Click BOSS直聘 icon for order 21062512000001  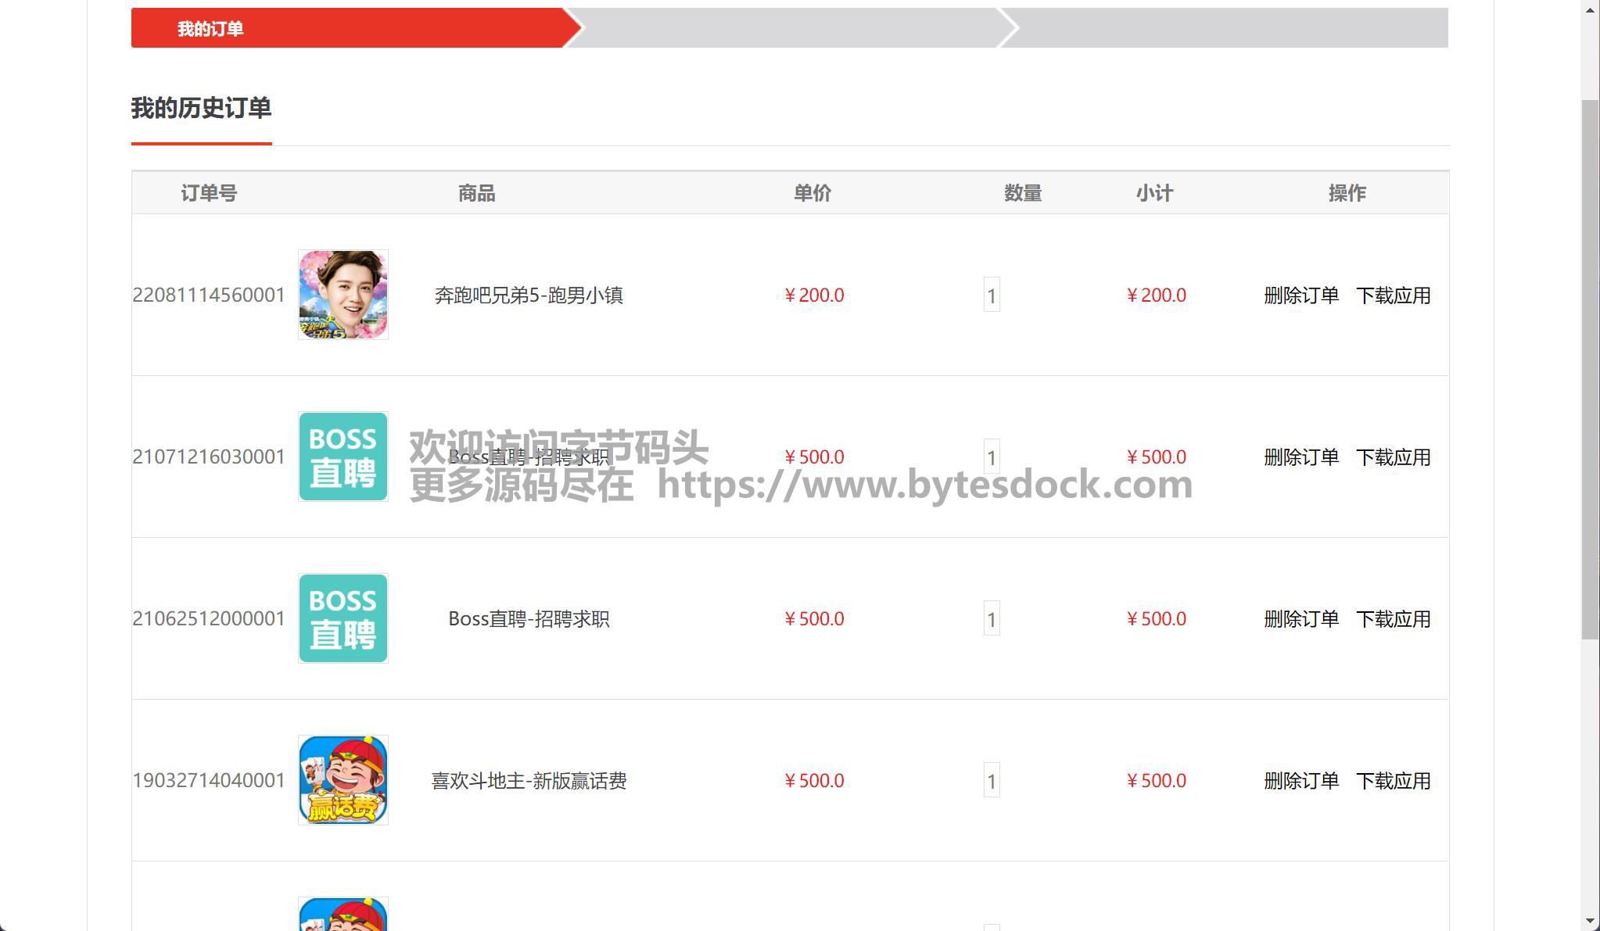tap(343, 618)
